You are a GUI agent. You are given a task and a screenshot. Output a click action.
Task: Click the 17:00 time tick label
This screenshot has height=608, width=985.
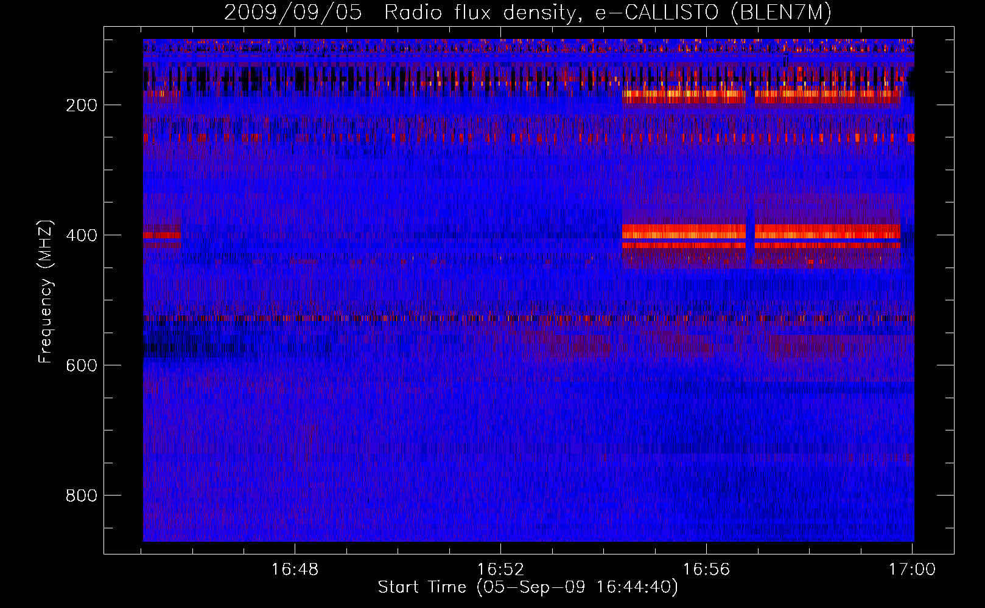click(912, 570)
